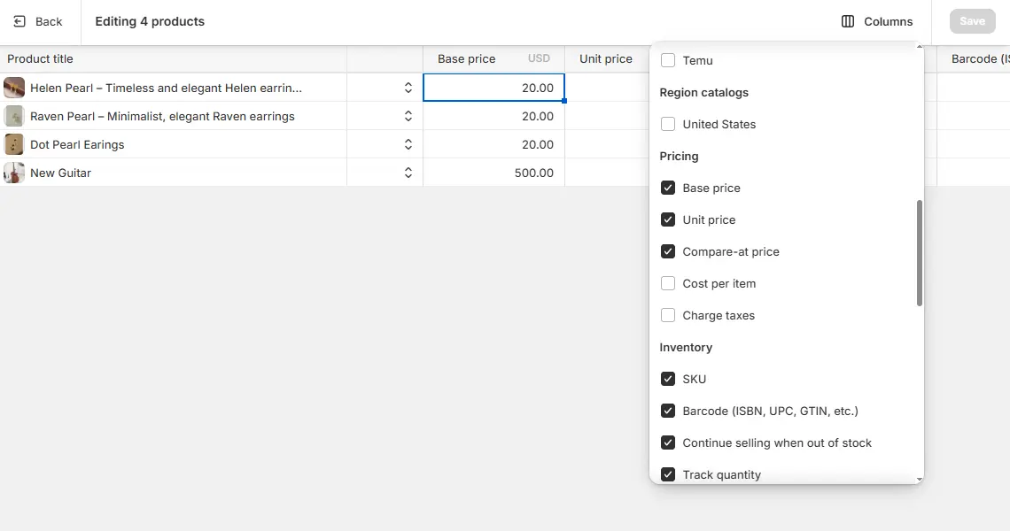Click the stepper control on the Dot Pearl Earings row
Viewport: 1010px width, 531px height.
(408, 144)
